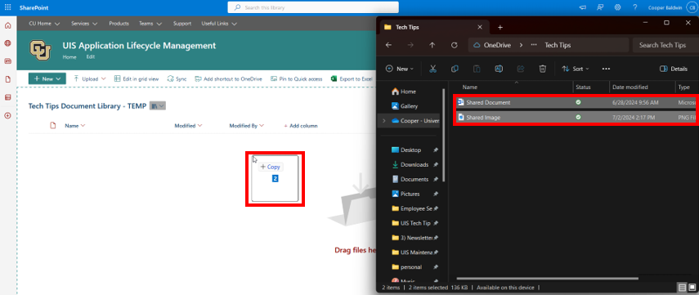This screenshot has width=699, height=295.
Task: Open the New dropdown in File Explorer
Action: click(x=400, y=69)
